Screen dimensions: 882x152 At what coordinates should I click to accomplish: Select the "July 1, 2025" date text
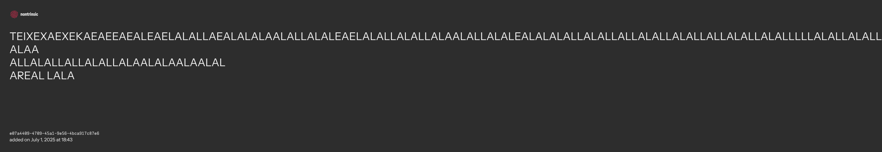(x=43, y=140)
